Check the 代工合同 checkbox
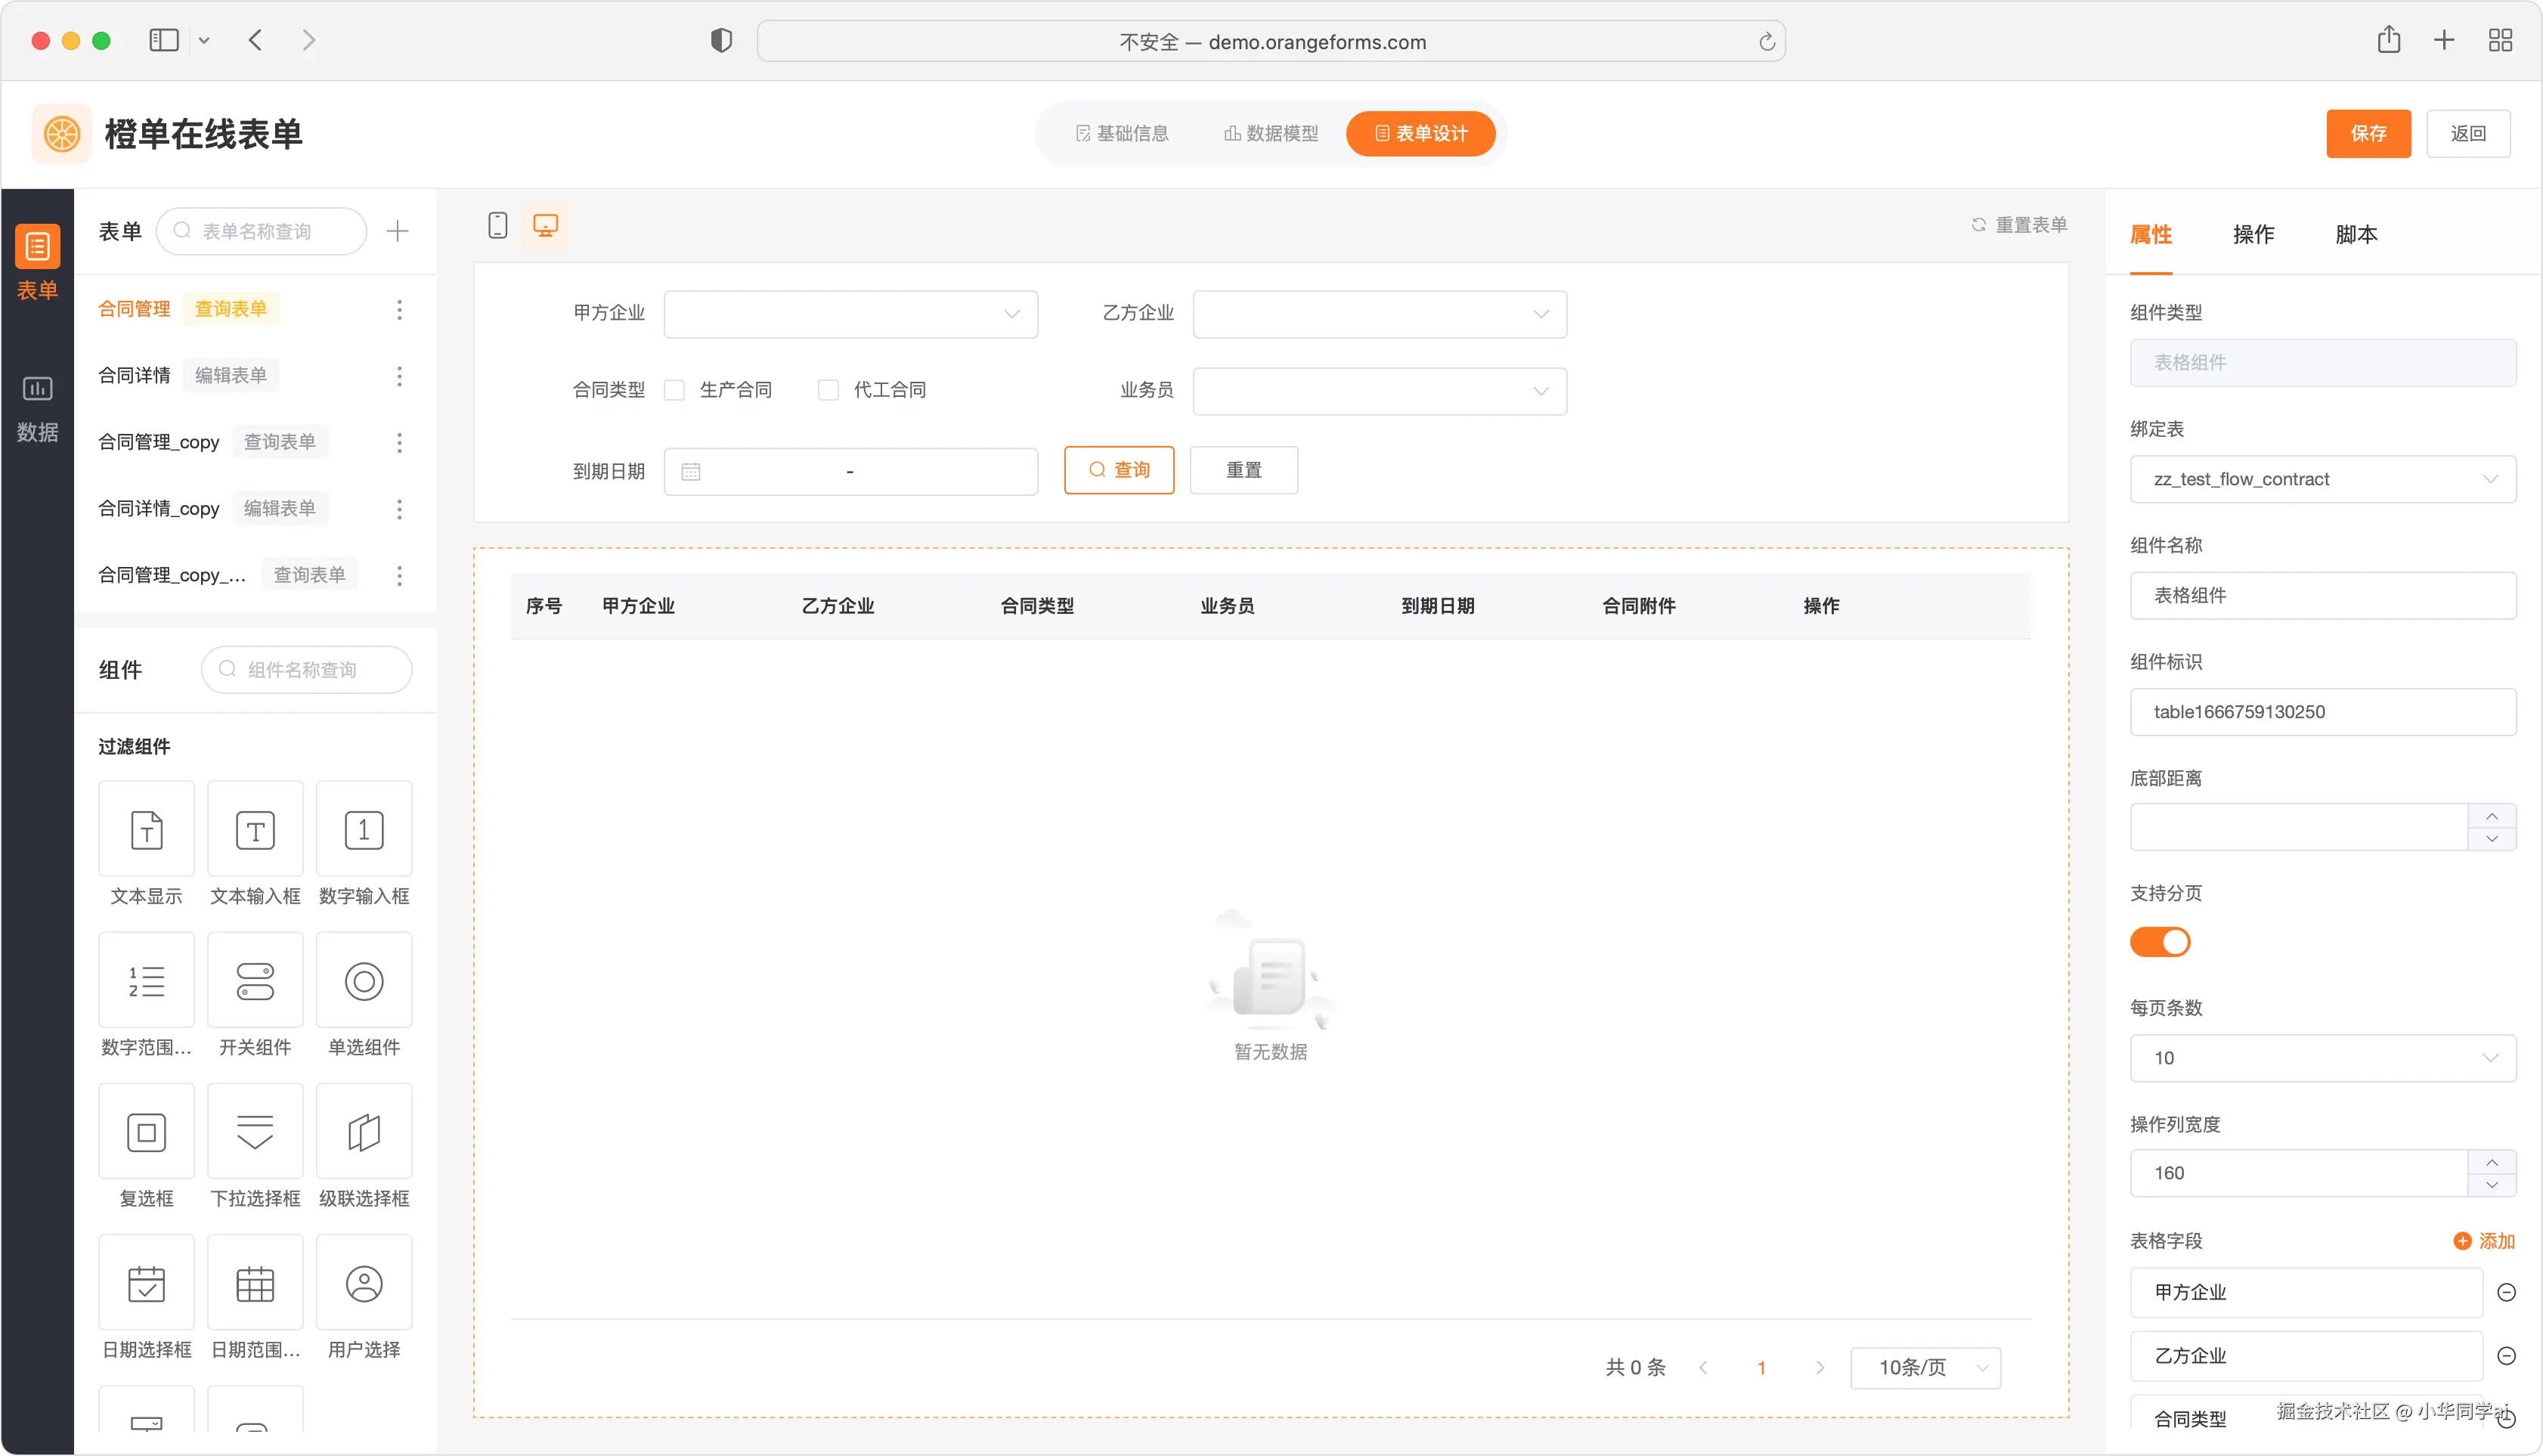This screenshot has height=1456, width=2543. [x=828, y=390]
